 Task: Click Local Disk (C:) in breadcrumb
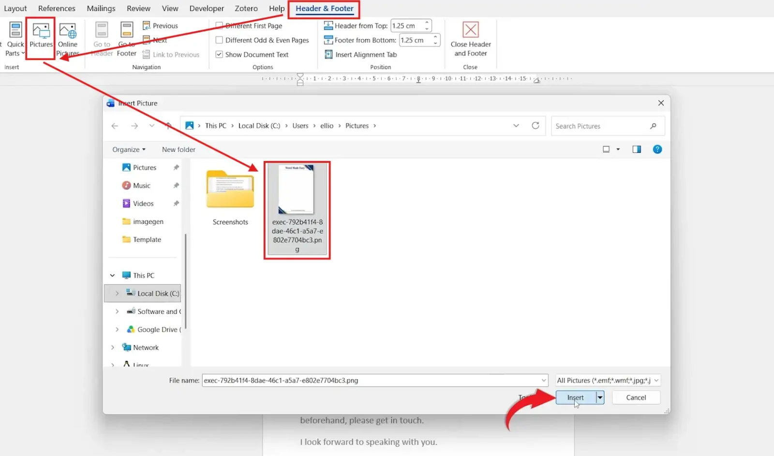coord(259,126)
